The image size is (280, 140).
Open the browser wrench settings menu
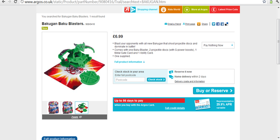click(x=277, y=2)
